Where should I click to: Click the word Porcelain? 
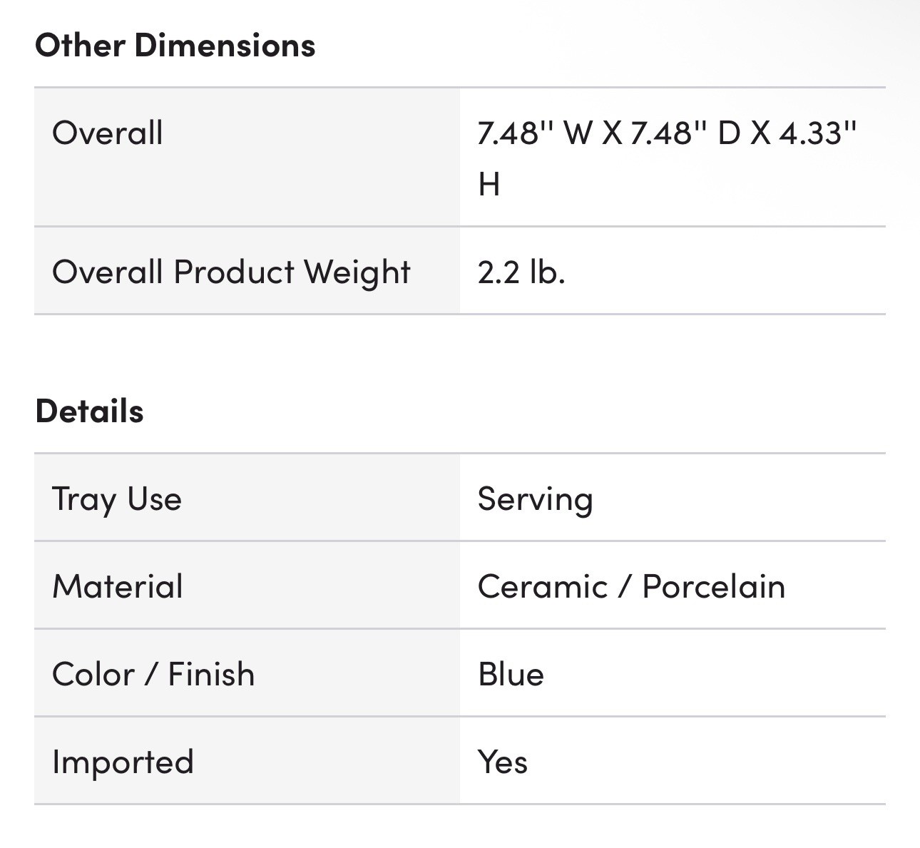714,586
